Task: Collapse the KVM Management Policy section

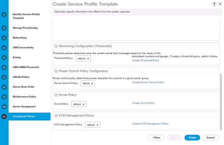Action: click(x=56, y=116)
